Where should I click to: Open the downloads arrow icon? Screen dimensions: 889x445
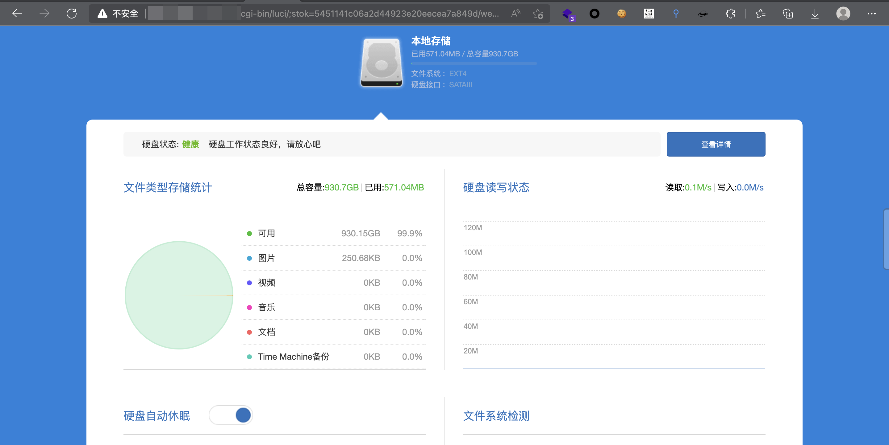tap(815, 14)
